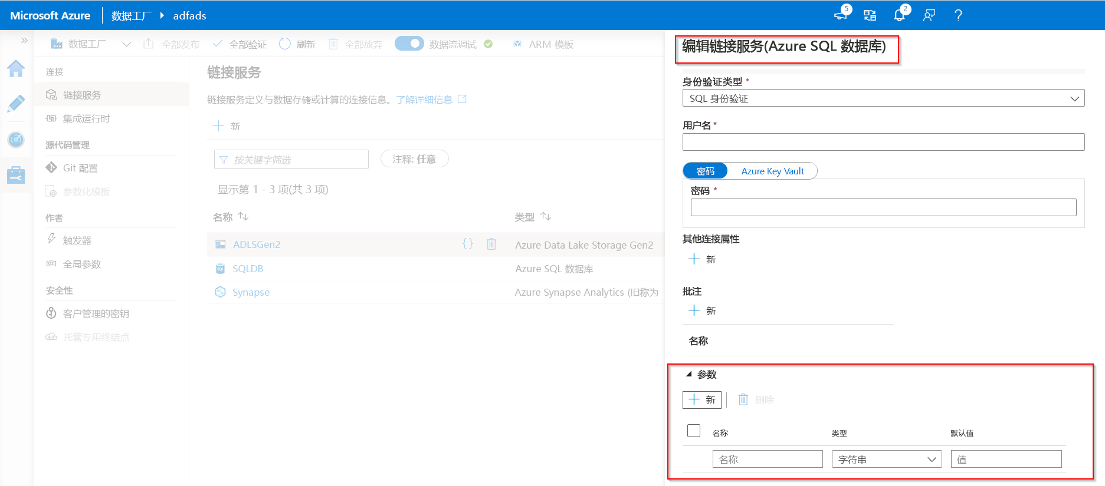Click the switch directory icon in the header
The image size is (1105, 486).
(870, 15)
